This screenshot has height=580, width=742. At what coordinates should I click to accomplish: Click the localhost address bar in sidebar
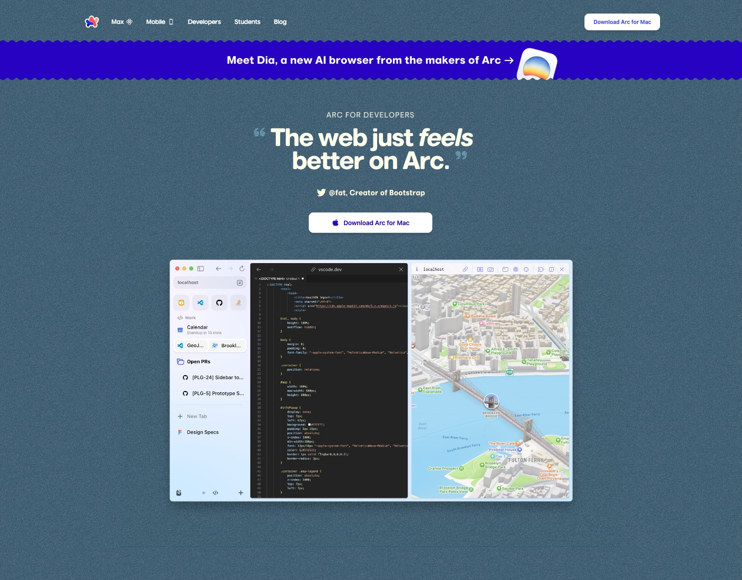(x=210, y=283)
